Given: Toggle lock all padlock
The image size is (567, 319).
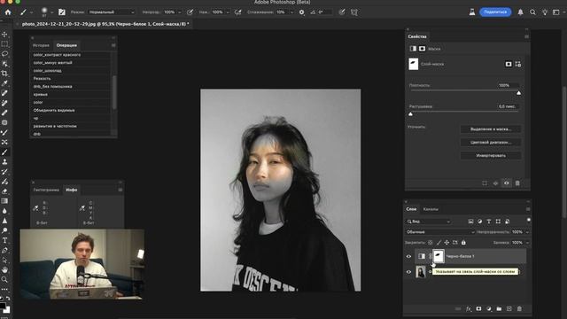Looking at the screenshot, I should coord(463,243).
